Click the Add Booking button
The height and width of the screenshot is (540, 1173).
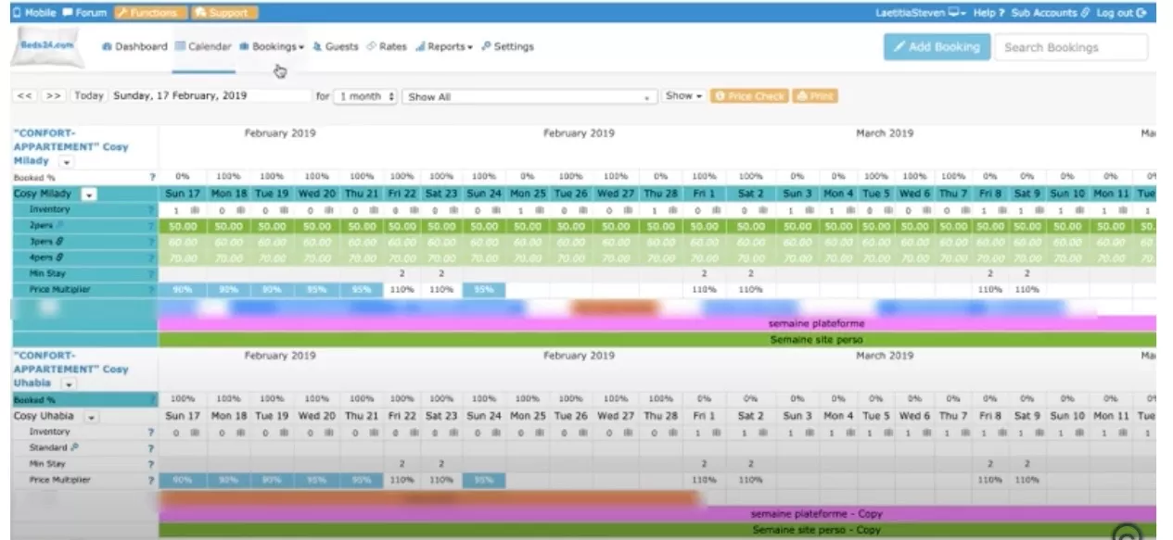coord(936,47)
